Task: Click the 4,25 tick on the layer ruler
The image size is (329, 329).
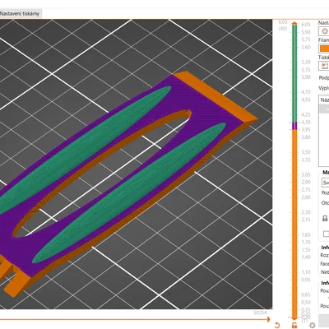Action: click(x=306, y=114)
